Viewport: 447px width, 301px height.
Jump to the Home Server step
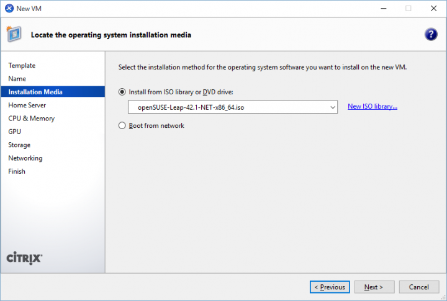pos(27,106)
